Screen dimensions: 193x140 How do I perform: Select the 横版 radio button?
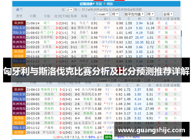coord(104,4)
